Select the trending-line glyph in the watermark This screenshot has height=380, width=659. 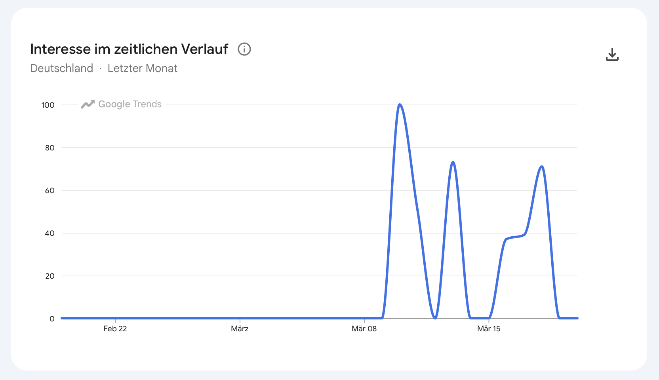click(x=88, y=104)
